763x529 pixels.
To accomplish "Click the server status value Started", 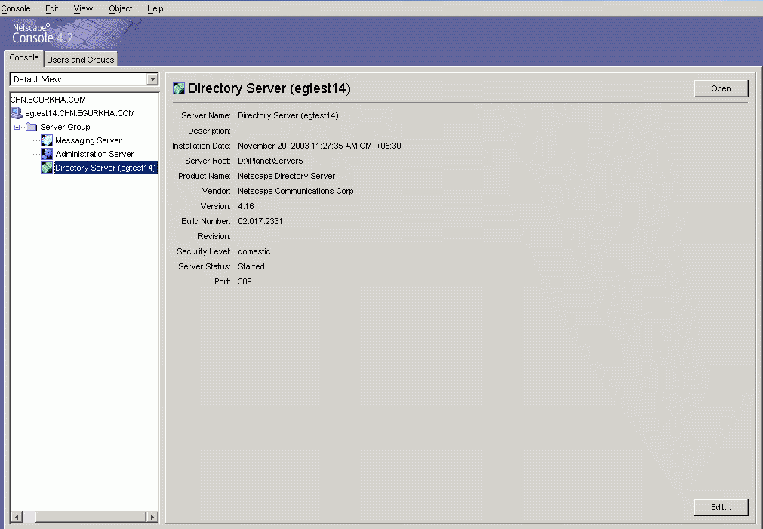I will tap(251, 266).
